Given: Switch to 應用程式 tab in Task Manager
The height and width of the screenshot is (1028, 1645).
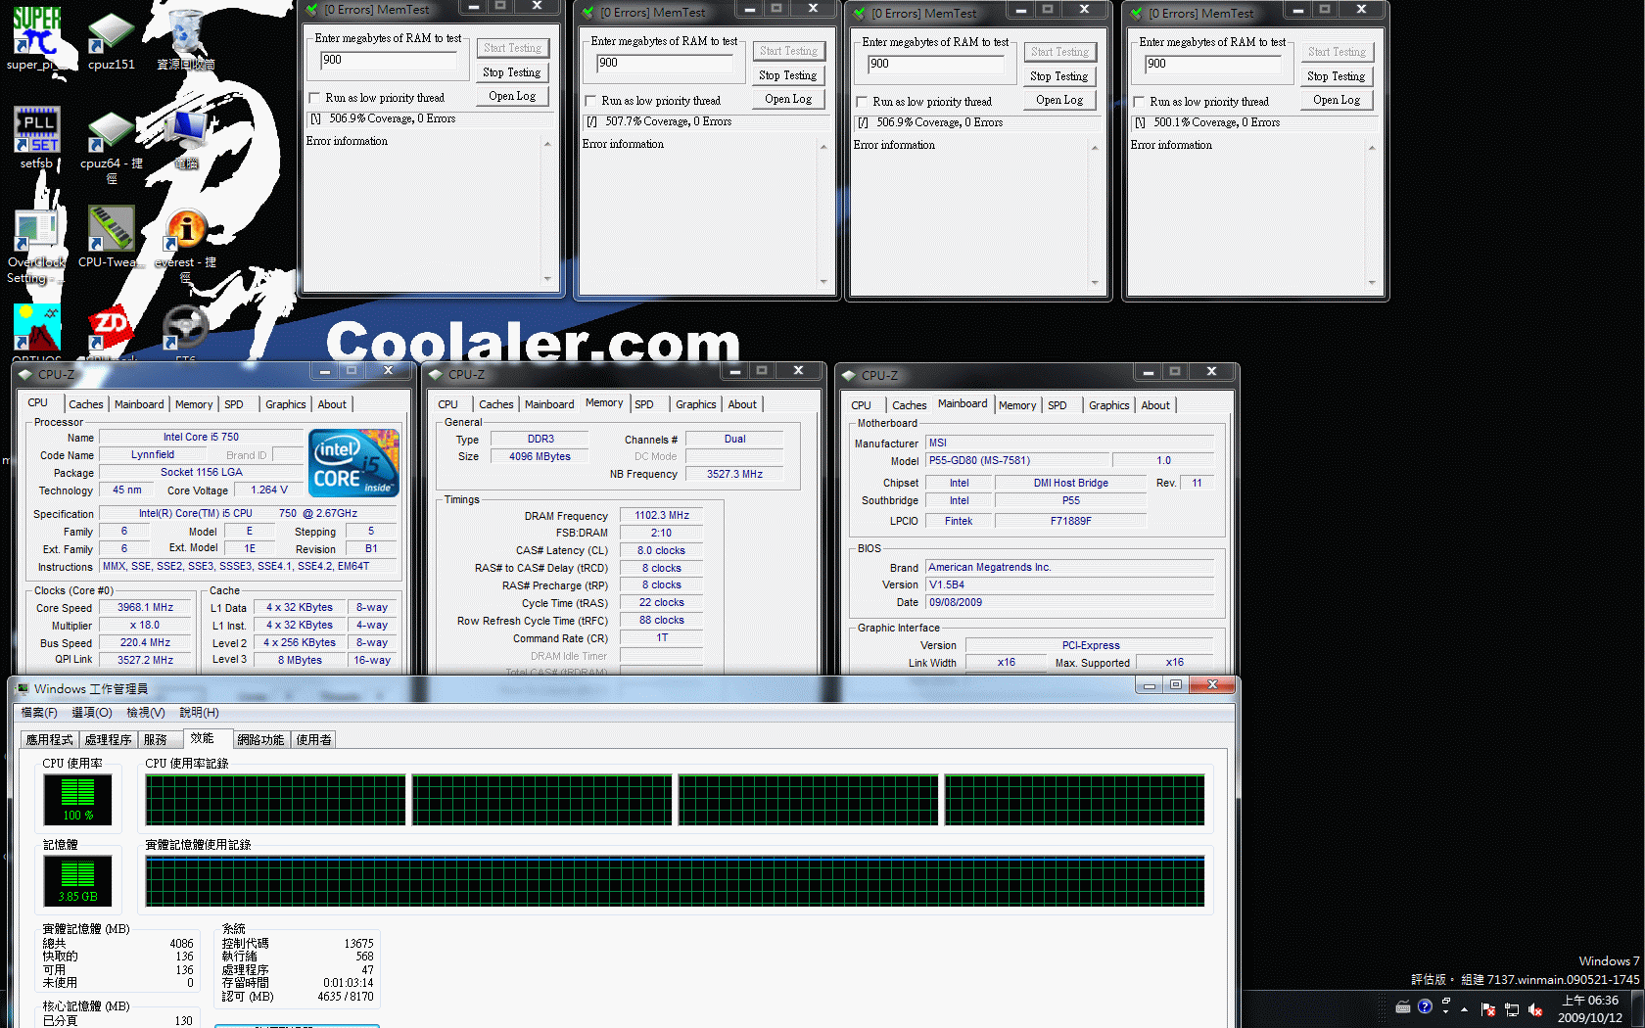Looking at the screenshot, I should point(50,740).
